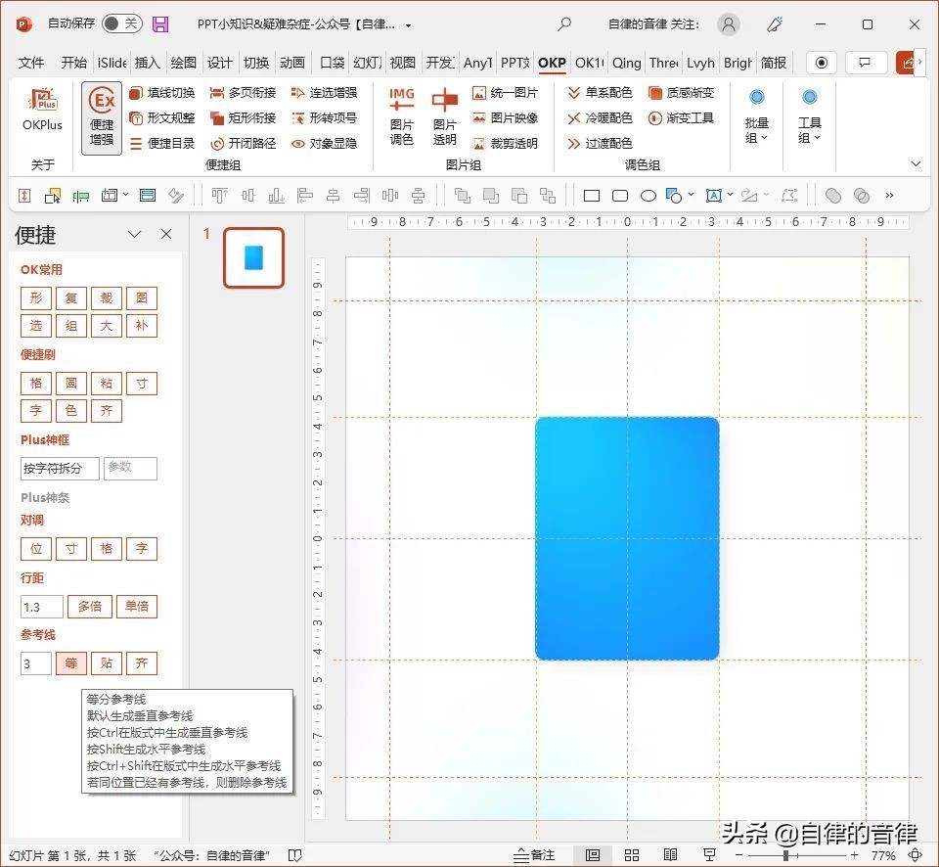The image size is (939, 867).
Task: Click the 等 equal guides button
Action: (71, 663)
